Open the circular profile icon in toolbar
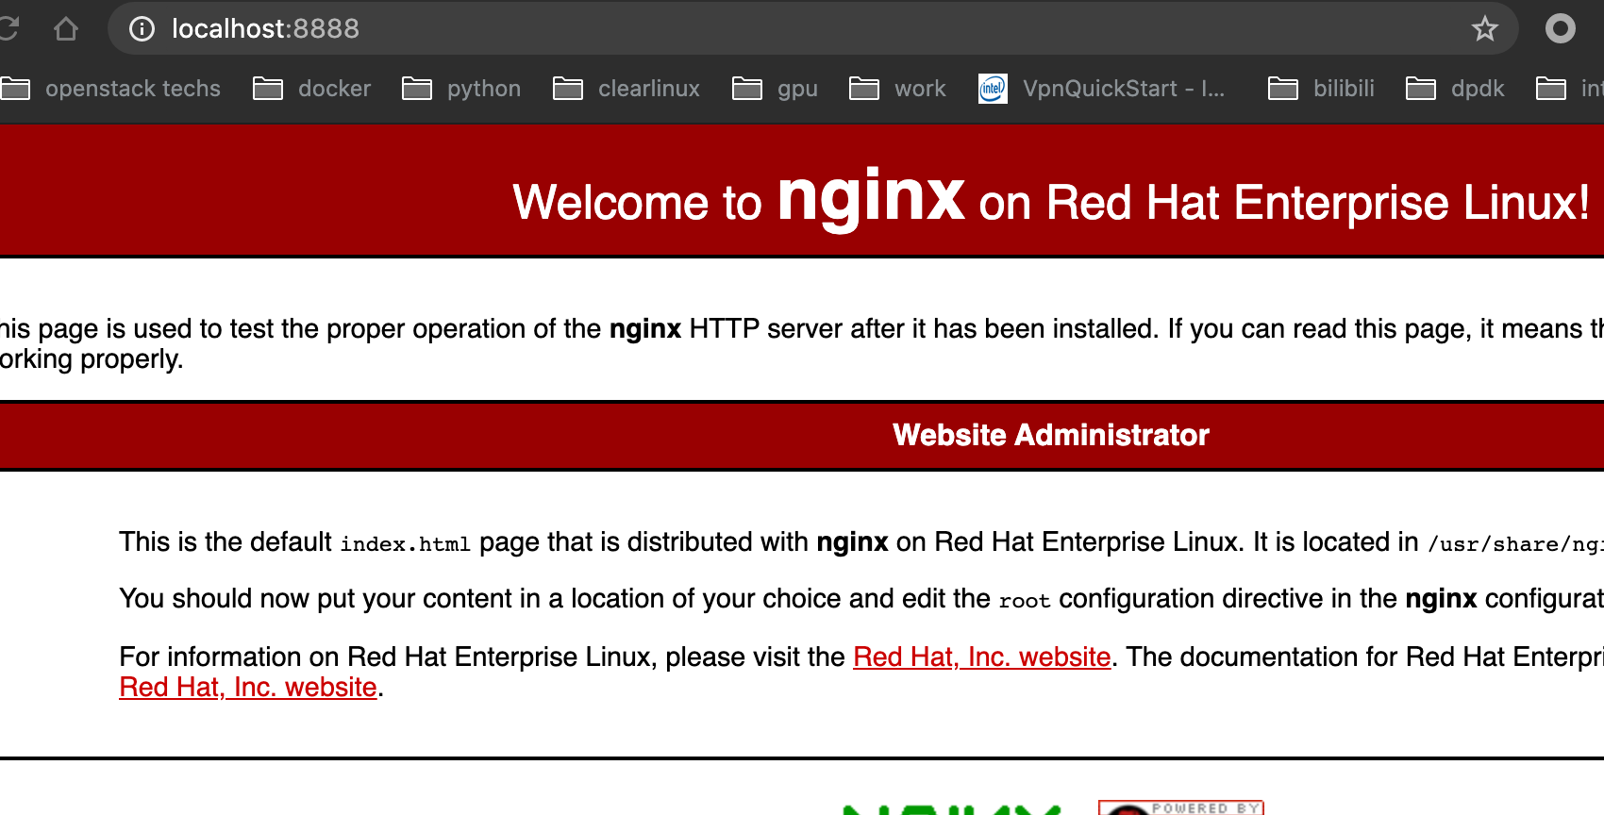1604x815 pixels. coord(1561,29)
